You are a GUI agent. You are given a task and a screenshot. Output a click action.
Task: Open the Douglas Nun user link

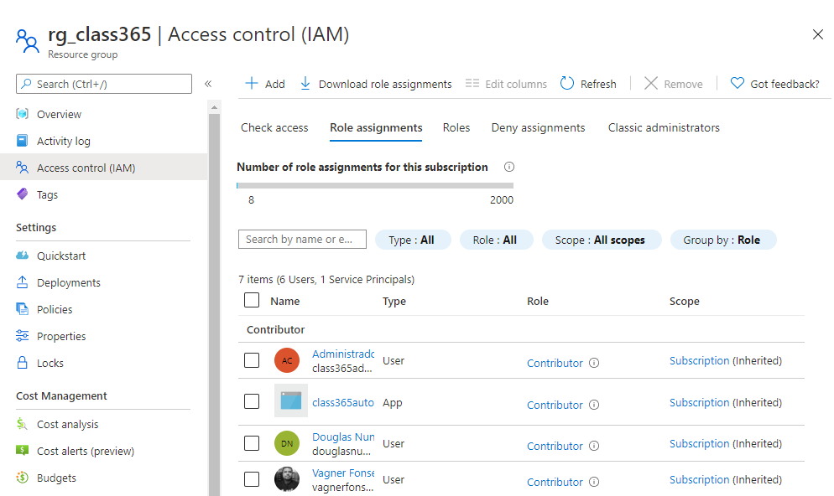[x=343, y=437]
